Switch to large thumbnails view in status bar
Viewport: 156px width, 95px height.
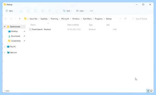pos(151,91)
